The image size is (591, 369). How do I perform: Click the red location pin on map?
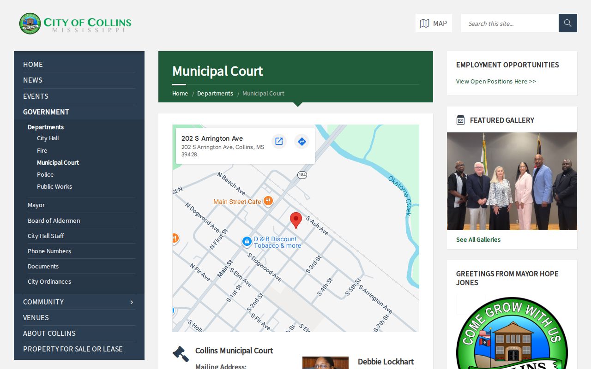[296, 220]
